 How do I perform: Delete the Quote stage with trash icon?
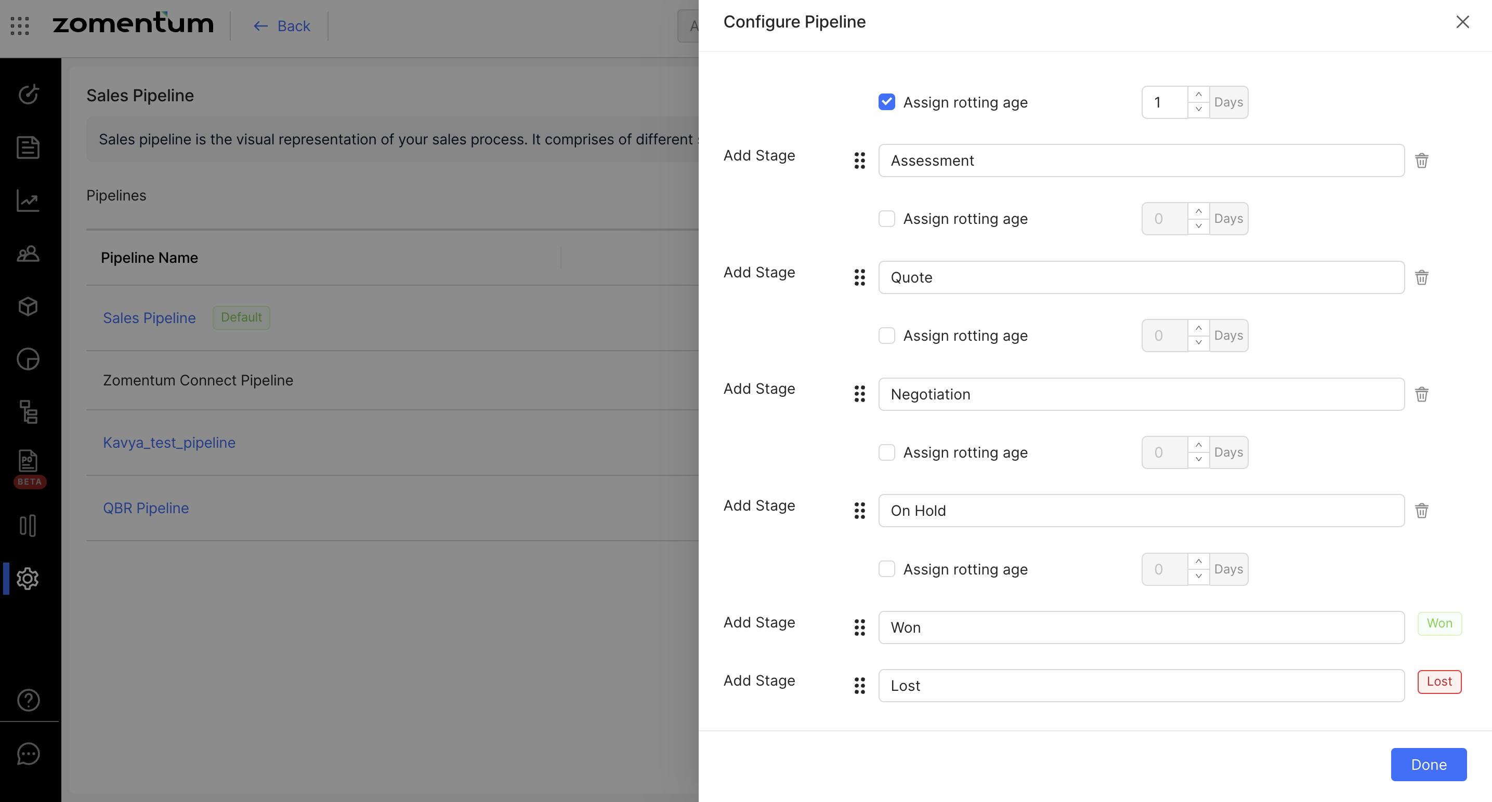[1421, 277]
